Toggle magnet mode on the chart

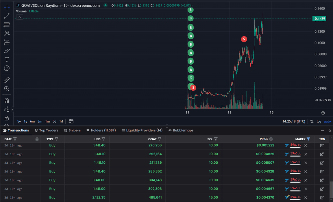[x=7, y=100]
